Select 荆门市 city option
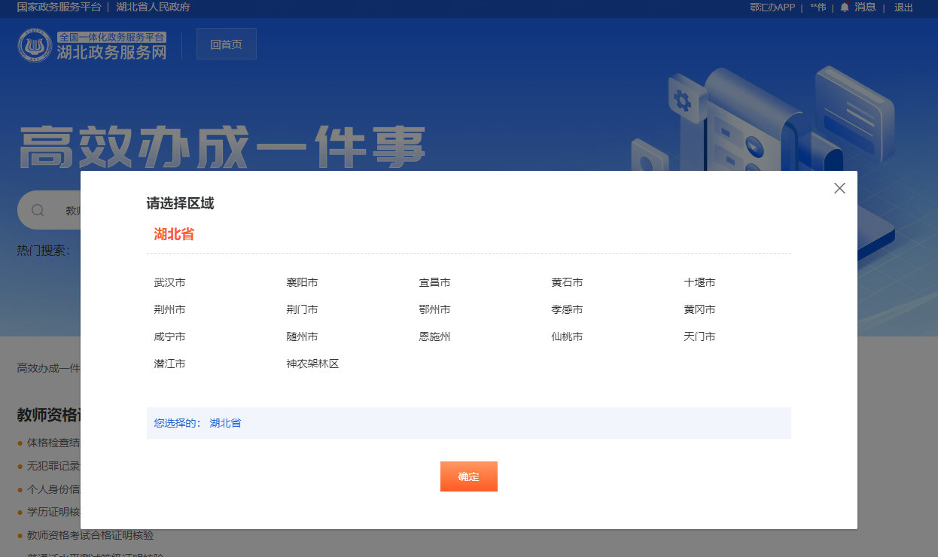 pyautogui.click(x=302, y=309)
